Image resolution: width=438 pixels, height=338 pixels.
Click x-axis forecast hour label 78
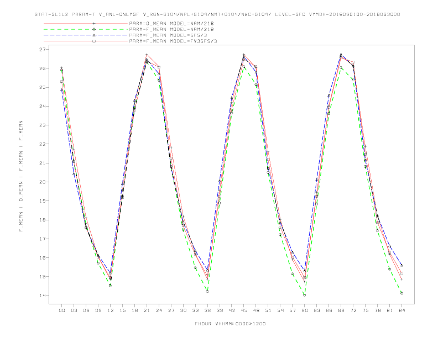pyautogui.click(x=377, y=310)
